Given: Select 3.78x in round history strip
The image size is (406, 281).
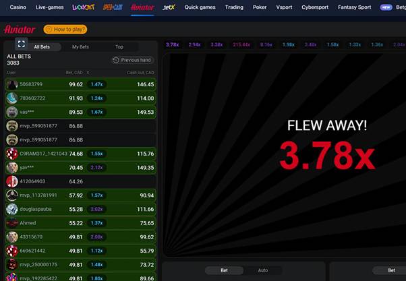Looking at the screenshot, I should [173, 44].
